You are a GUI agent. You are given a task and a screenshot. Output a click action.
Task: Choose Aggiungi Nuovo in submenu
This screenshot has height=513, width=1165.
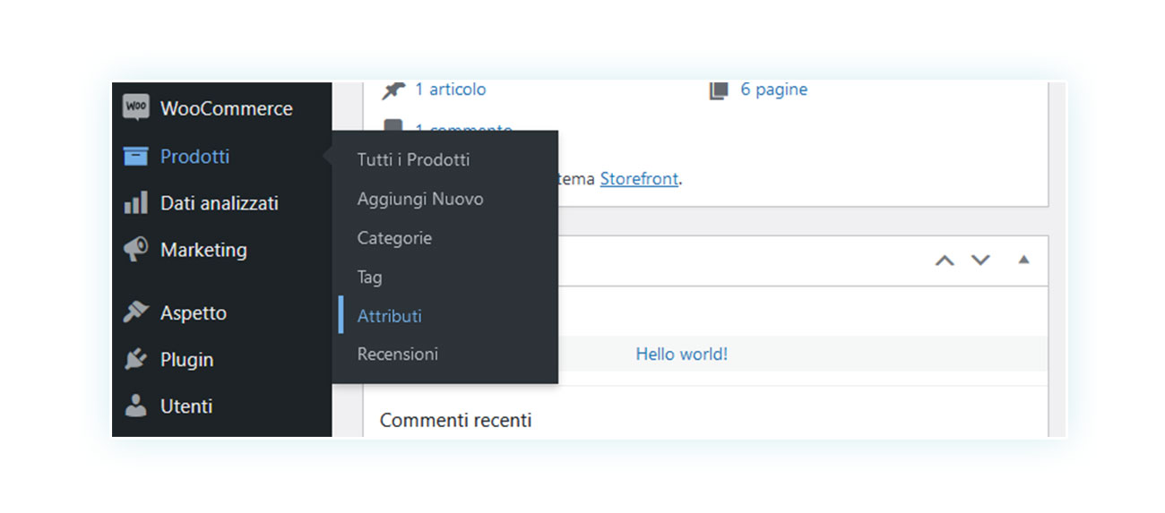tap(420, 199)
